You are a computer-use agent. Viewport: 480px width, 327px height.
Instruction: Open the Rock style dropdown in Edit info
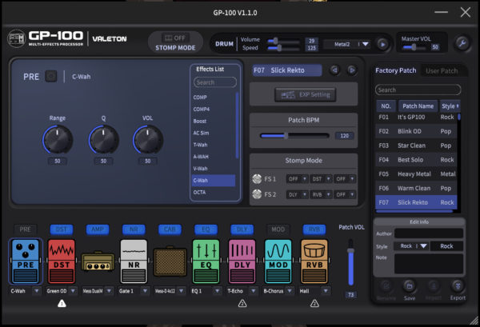click(411, 246)
